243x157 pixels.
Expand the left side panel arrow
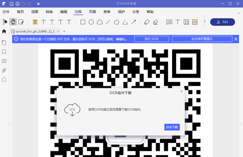(10, 125)
